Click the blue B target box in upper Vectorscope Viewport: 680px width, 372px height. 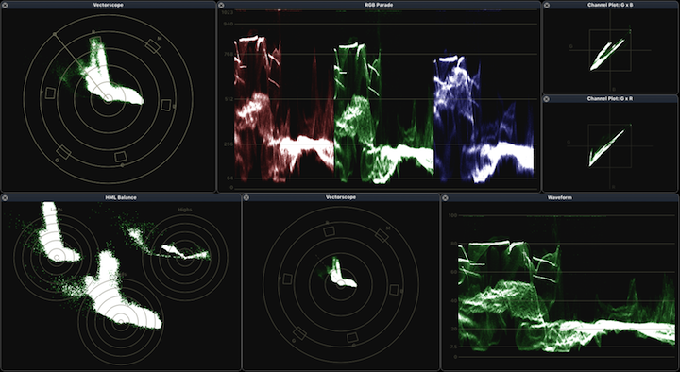tap(165, 105)
